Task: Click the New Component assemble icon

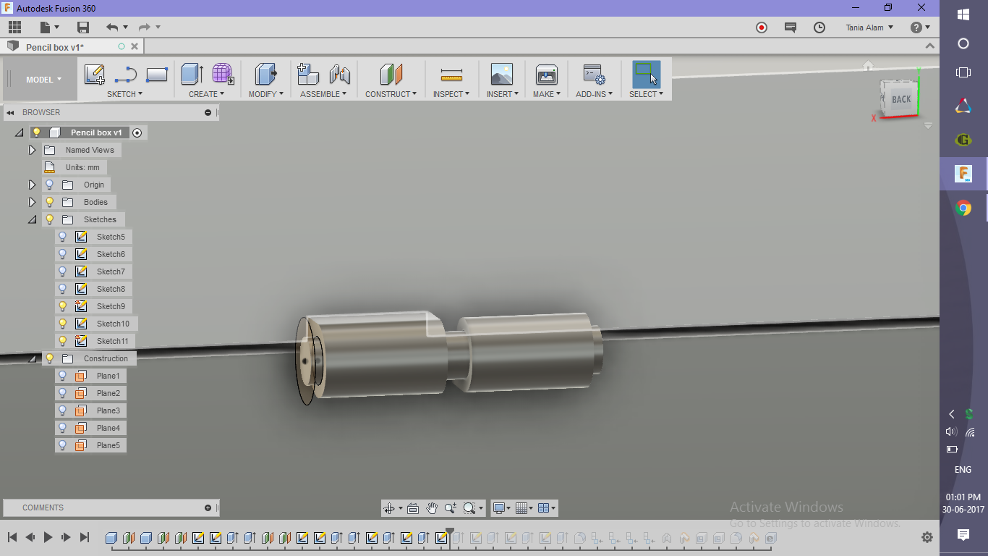Action: coord(308,75)
